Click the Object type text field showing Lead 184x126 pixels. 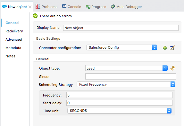[124, 68]
